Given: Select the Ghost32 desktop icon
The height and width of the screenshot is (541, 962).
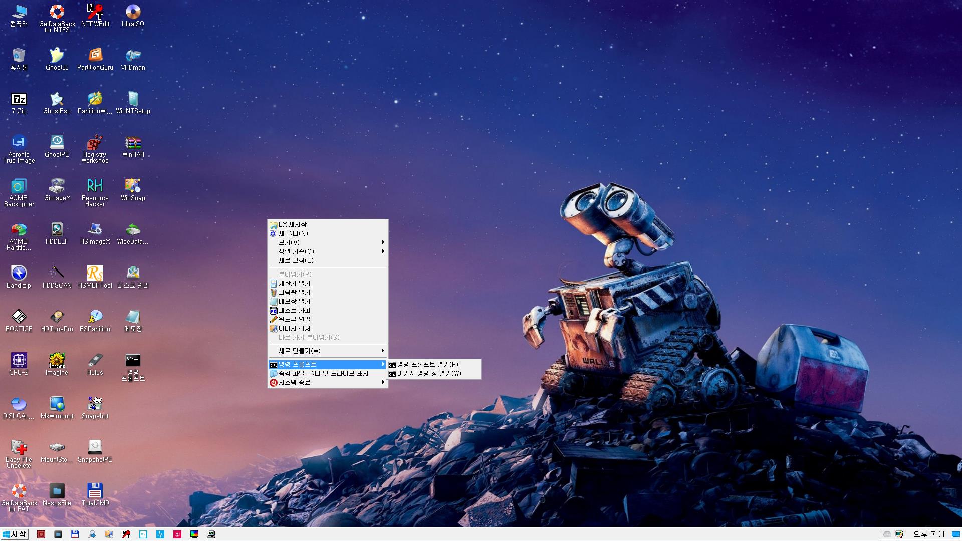Looking at the screenshot, I should pyautogui.click(x=57, y=59).
